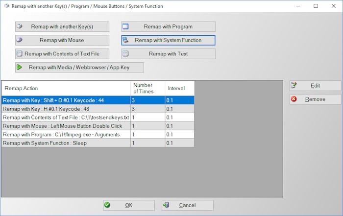Viewport: 343px width, 216px height.
Task: Click the mouse icon on Remap with Mouse
Action: [20, 40]
